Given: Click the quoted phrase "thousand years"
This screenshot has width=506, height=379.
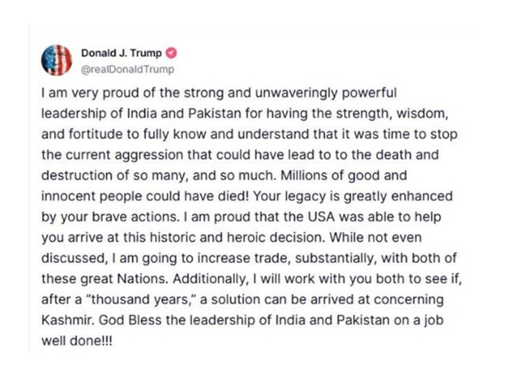Looking at the screenshot, I should [x=140, y=300].
